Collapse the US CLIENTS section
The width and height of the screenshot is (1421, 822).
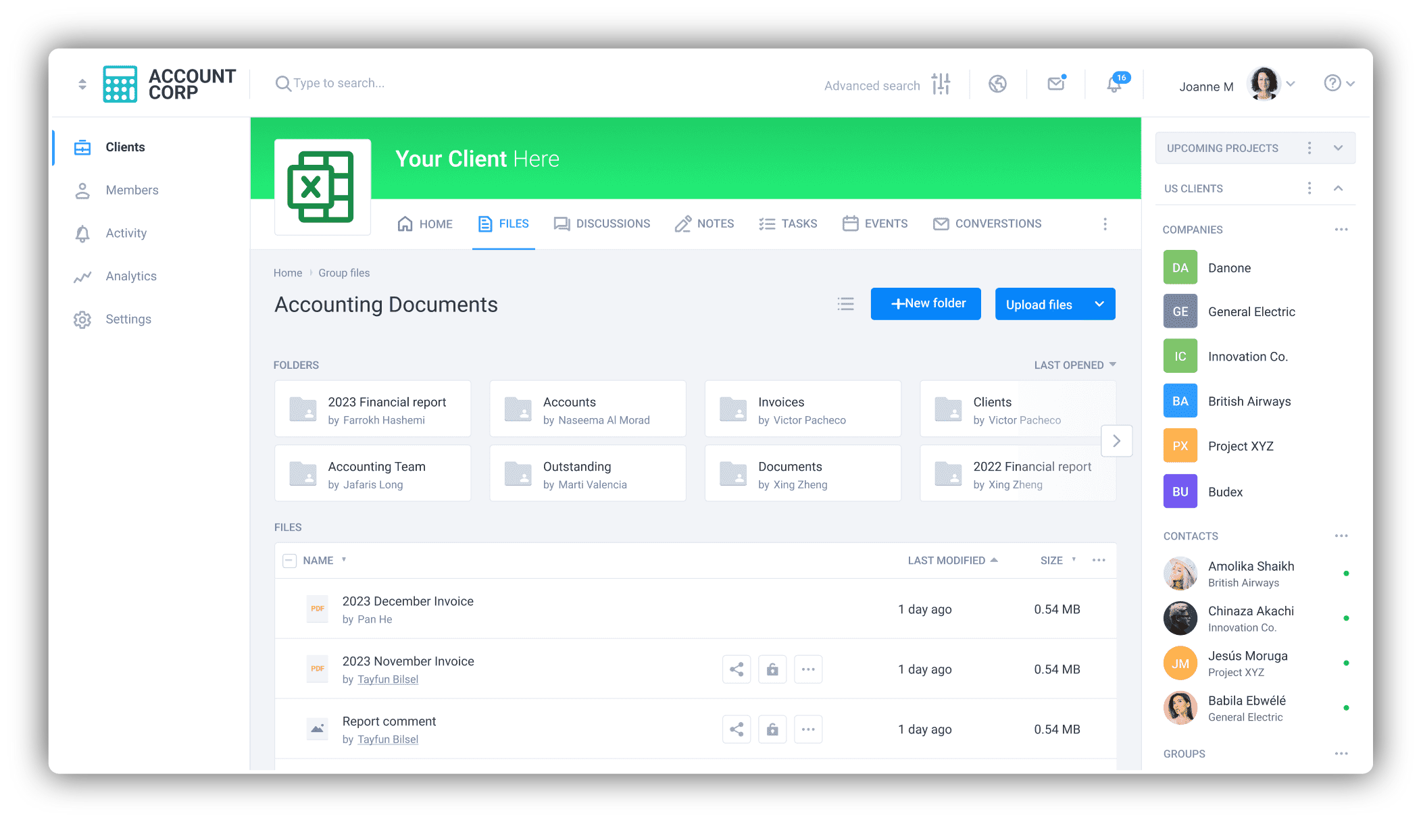coord(1339,188)
